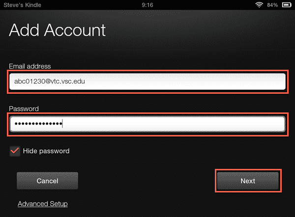Tap the Password field label
Viewport: 295px width, 217px height.
(x=24, y=109)
